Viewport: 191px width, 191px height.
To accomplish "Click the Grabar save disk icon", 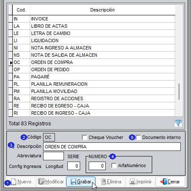I will (x=73, y=182).
